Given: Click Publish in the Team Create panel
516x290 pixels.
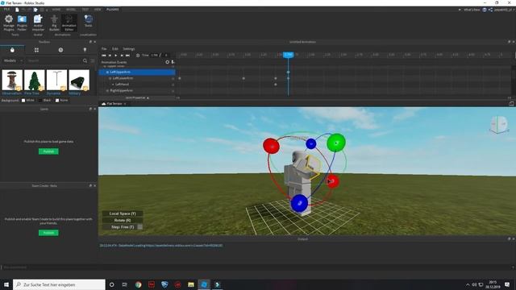Looking at the screenshot, I should tap(48, 233).
